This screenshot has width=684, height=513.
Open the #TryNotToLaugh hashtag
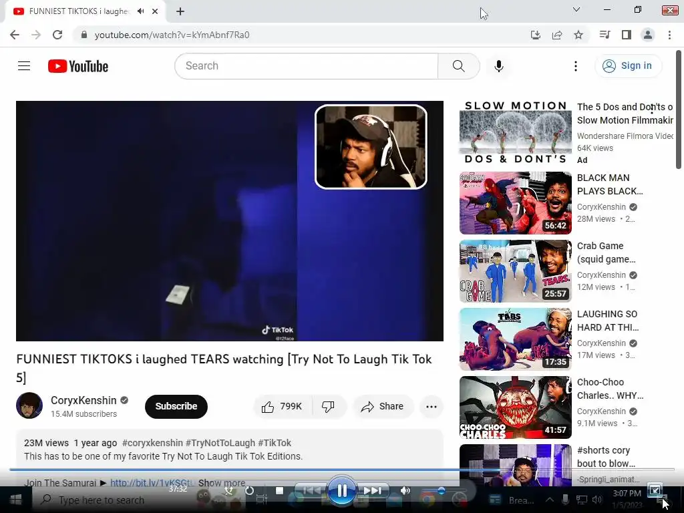point(220,443)
